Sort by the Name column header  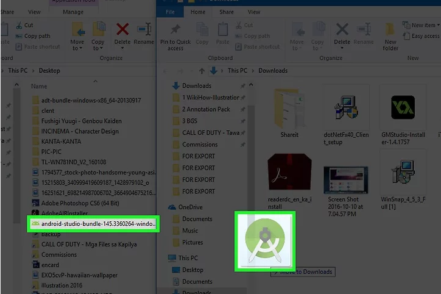(x=39, y=86)
